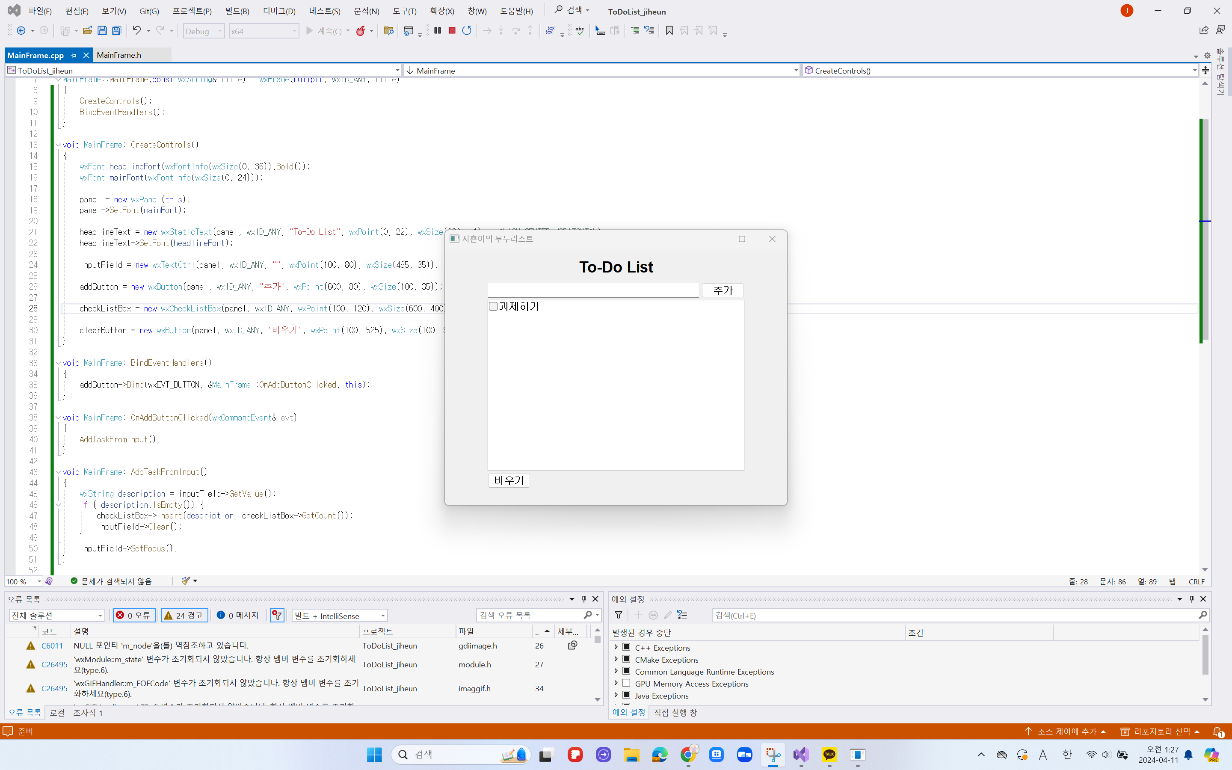This screenshot has height=770, width=1232.
Task: Check the 과제하기 checkbox in the To-Do list
Action: click(x=493, y=307)
